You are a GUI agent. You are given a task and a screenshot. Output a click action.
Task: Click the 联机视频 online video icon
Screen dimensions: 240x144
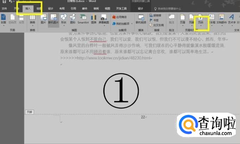141,19
